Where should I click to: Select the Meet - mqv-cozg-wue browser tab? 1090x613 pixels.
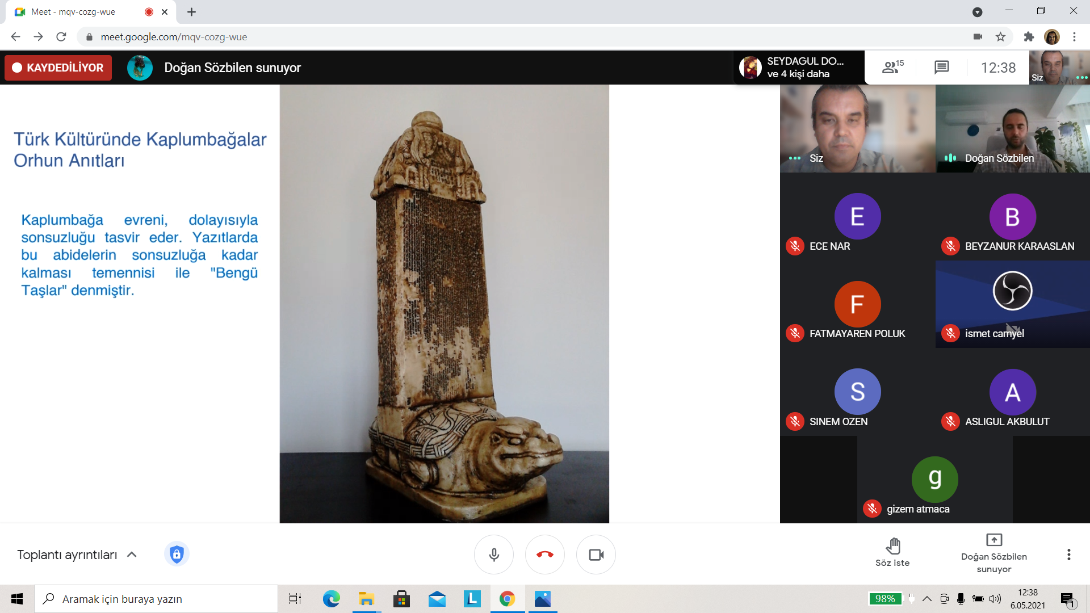click(x=74, y=12)
